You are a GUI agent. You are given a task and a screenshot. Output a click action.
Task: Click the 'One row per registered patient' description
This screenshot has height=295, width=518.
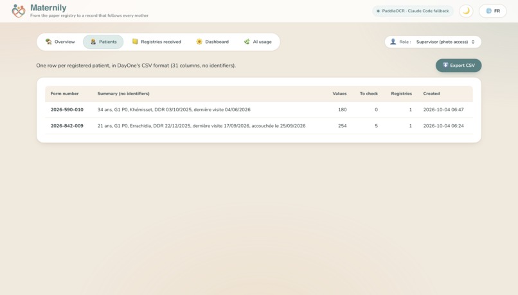coord(136,66)
